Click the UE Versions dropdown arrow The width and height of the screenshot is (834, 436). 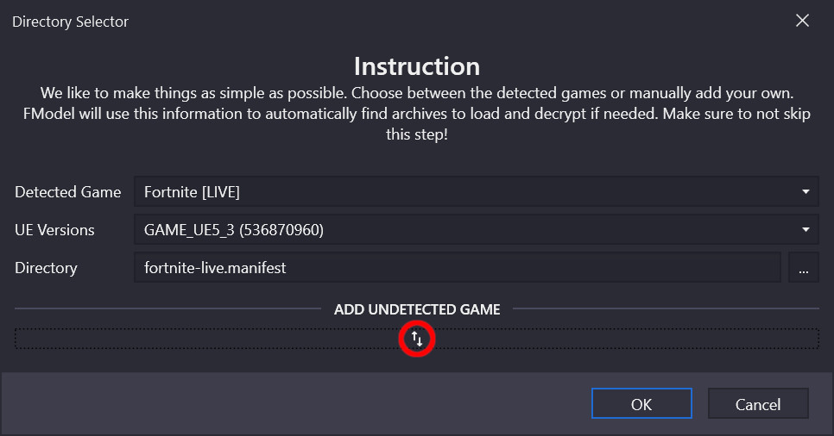(805, 230)
